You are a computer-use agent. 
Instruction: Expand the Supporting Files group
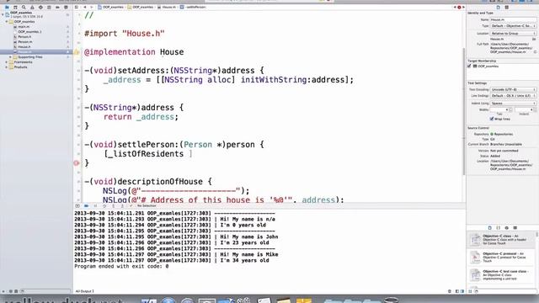10,57
